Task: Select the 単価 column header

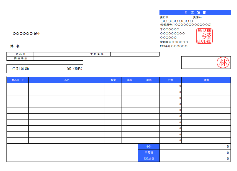Action: [x=149, y=80]
